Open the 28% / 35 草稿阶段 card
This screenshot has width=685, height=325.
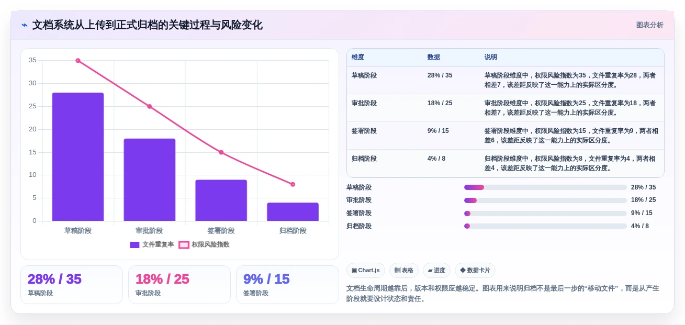72,285
